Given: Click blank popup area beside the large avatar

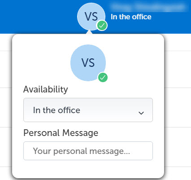Looking at the screenshot, I should click(131, 63).
